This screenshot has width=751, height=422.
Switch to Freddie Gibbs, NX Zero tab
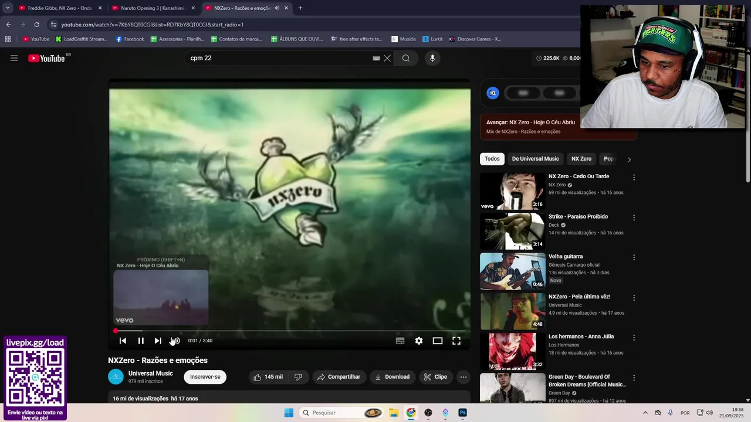point(59,8)
